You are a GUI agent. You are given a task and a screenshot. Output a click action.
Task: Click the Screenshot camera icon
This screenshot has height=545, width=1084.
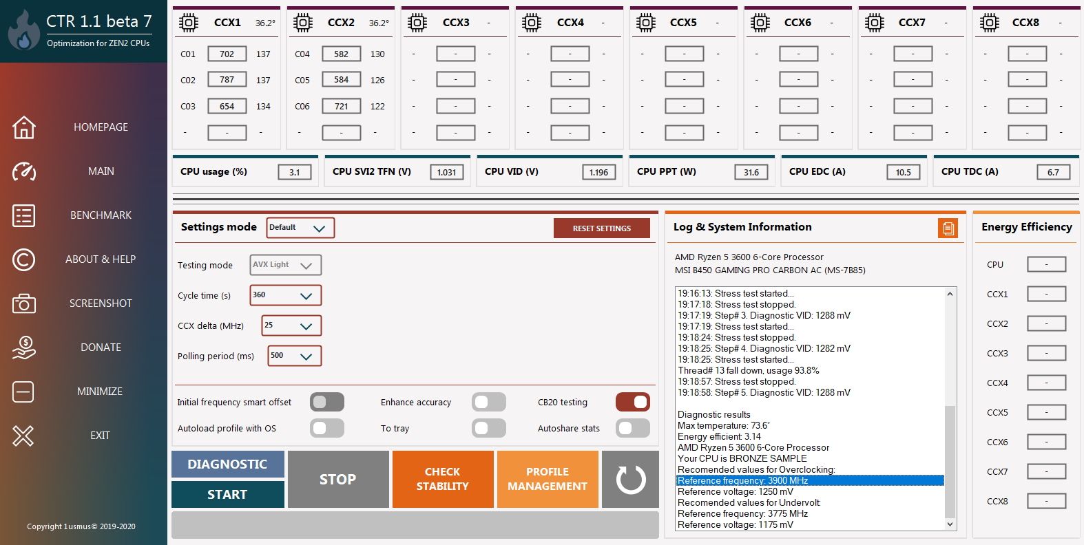(x=23, y=303)
